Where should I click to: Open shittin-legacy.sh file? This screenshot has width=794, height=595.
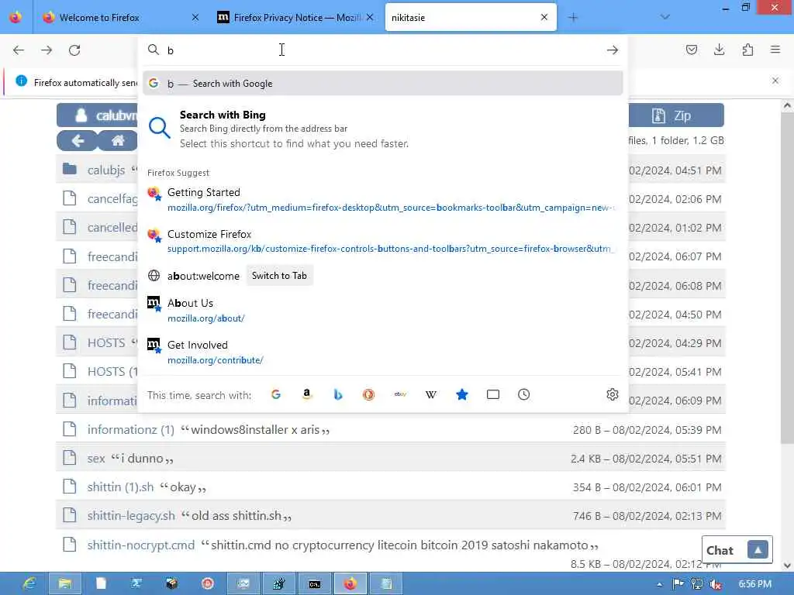point(131,516)
